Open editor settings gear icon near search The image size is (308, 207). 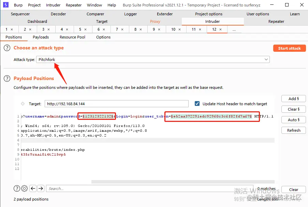coord(24,189)
